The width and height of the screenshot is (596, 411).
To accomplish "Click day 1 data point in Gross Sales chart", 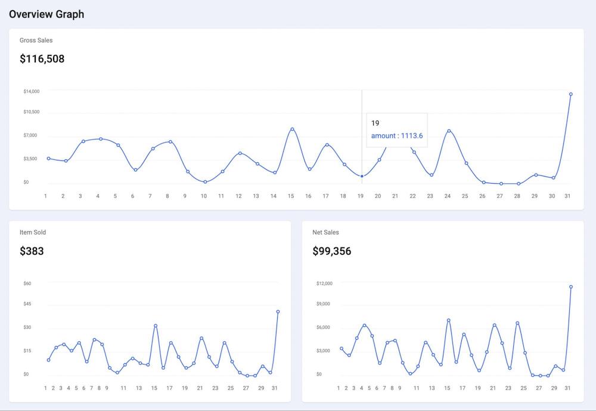I will 48,159.
